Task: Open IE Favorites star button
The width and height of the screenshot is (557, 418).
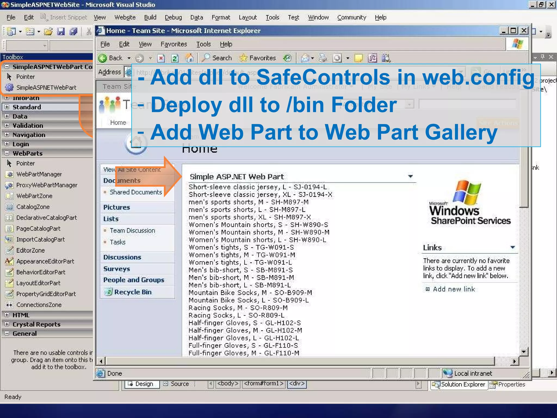Action: 257,58
